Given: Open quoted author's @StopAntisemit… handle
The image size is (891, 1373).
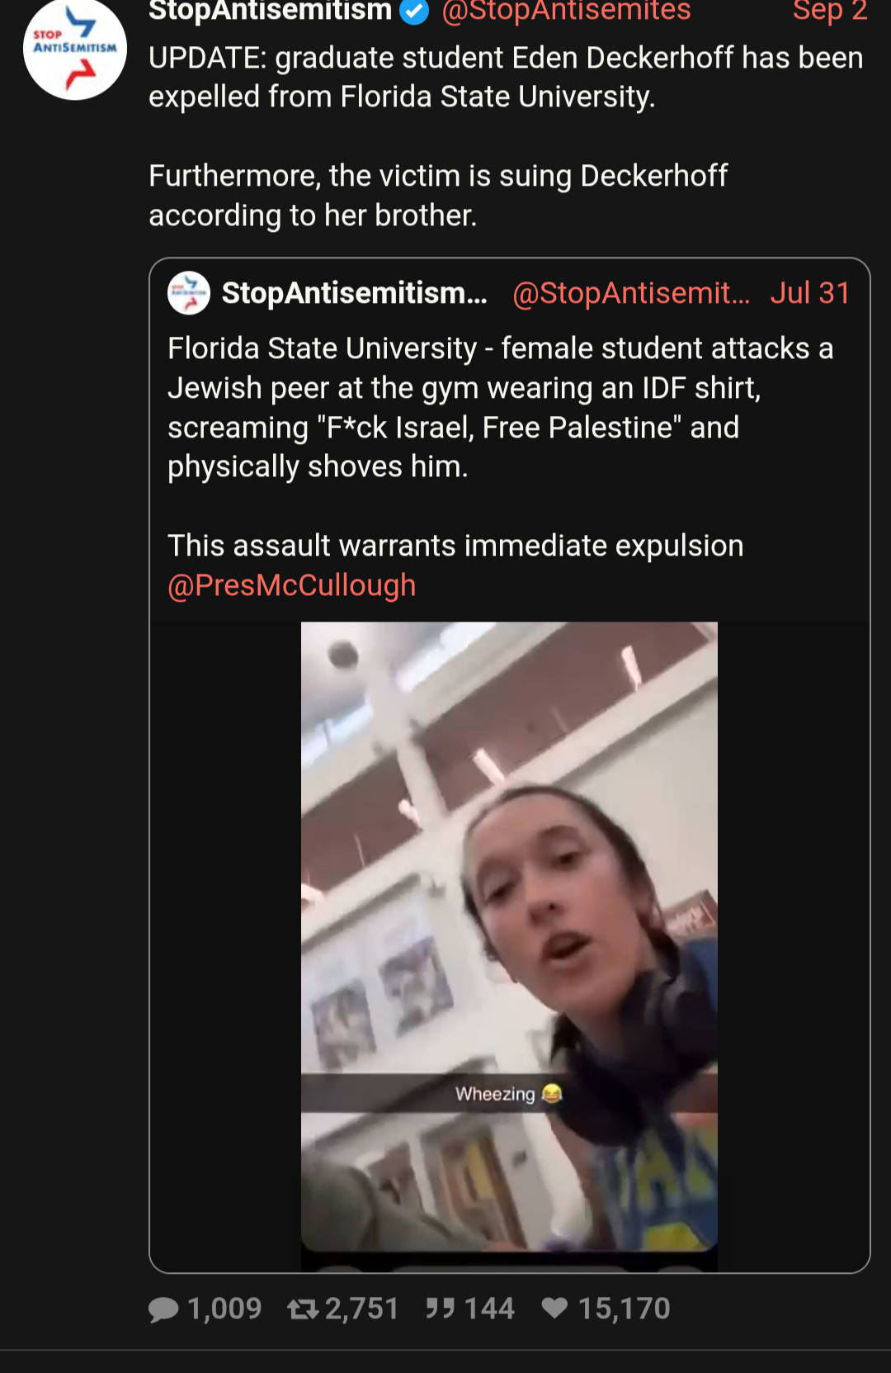Looking at the screenshot, I should tap(631, 293).
